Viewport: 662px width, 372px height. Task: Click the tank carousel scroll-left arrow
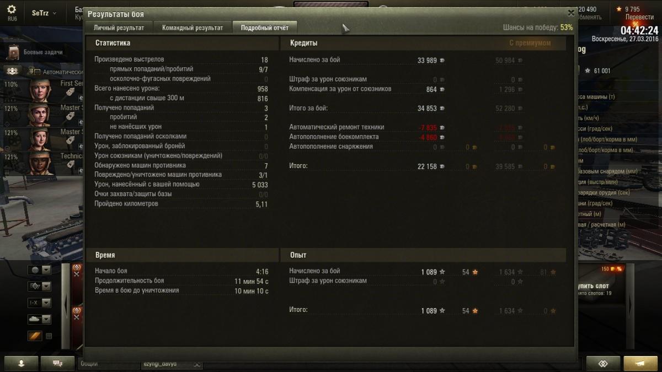66,306
